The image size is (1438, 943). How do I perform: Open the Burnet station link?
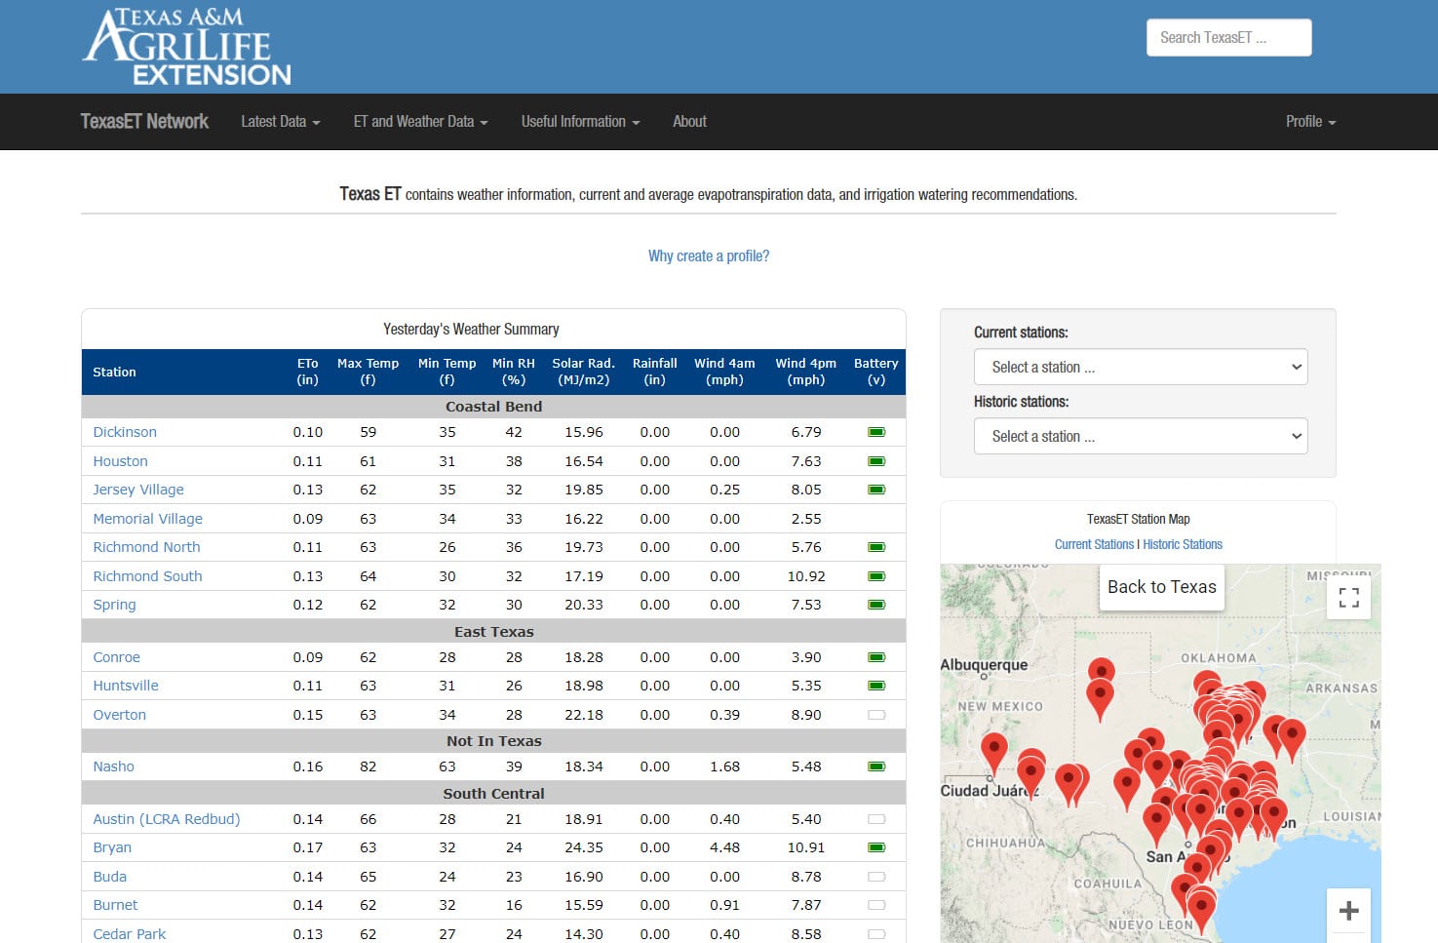click(115, 905)
